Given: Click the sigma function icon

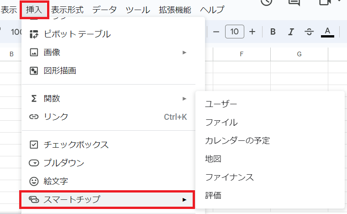Looking at the screenshot, I should pyautogui.click(x=34, y=98).
